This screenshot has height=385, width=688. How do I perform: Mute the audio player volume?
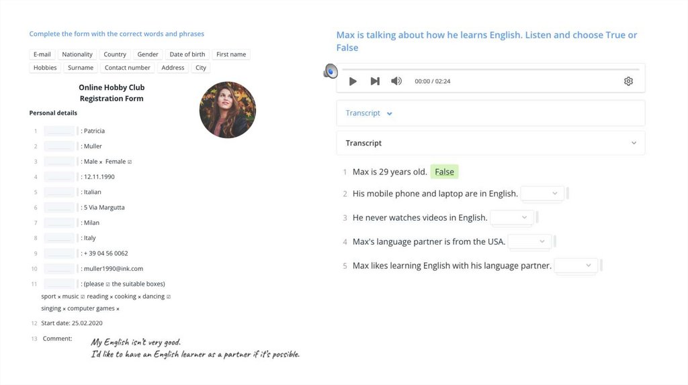point(396,81)
